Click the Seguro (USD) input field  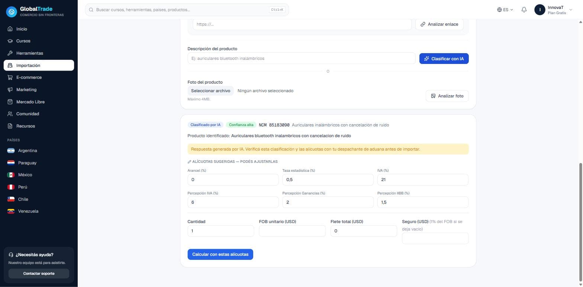click(435, 238)
